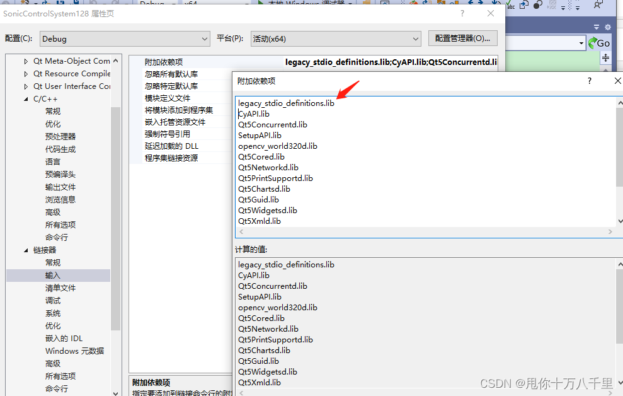Select 常规 under the 链接器 node
623x396 pixels.
(53, 263)
